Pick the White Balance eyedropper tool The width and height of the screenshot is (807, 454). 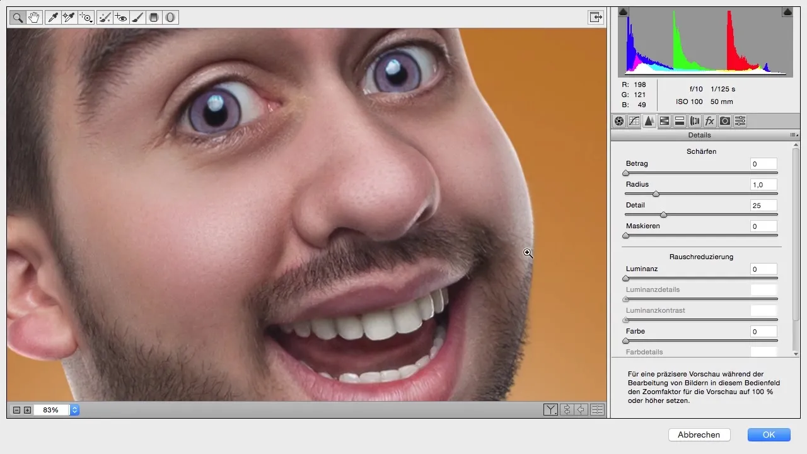coord(54,18)
